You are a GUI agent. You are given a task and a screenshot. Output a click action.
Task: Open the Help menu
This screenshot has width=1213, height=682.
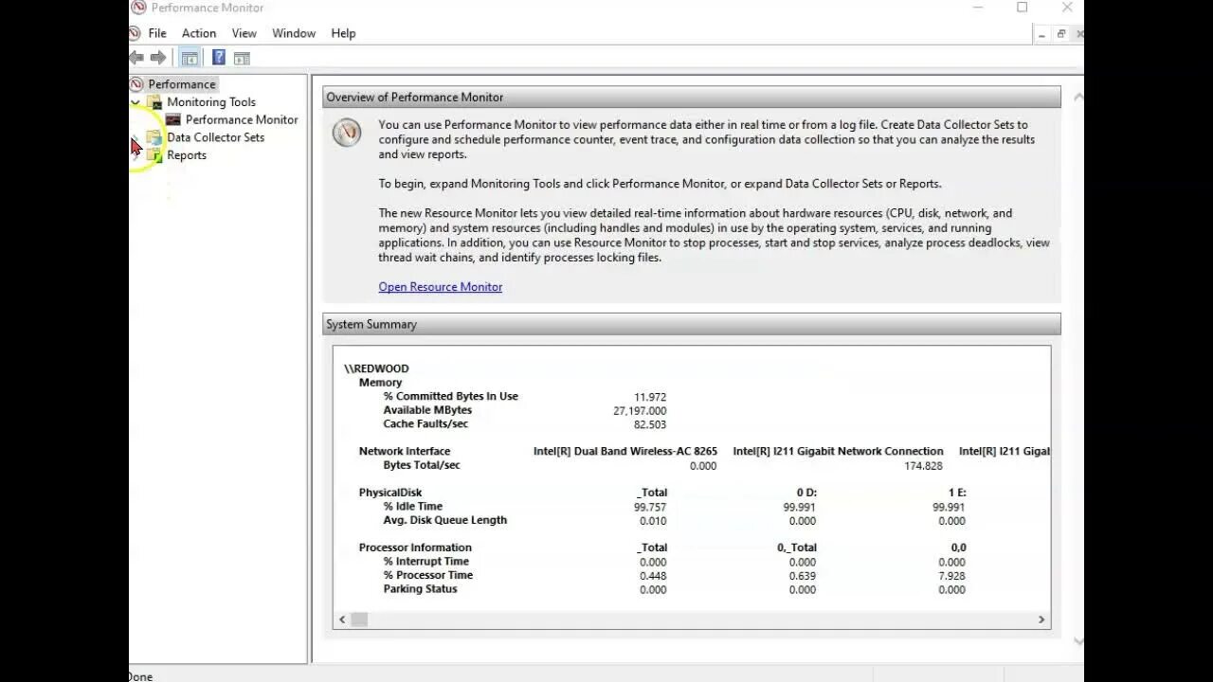[343, 33]
